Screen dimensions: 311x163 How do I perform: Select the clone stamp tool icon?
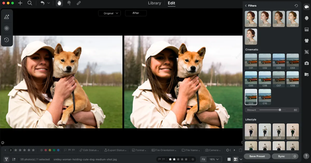[x=69, y=3]
